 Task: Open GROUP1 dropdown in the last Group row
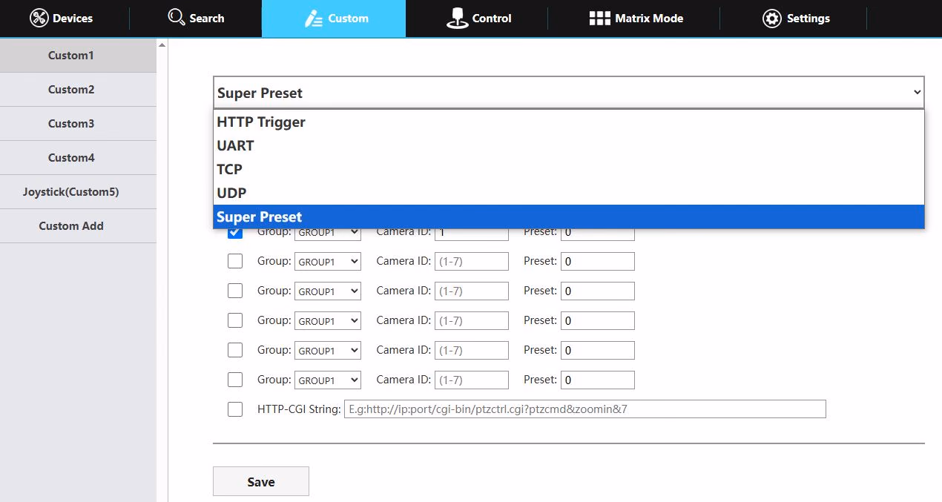pyautogui.click(x=328, y=380)
